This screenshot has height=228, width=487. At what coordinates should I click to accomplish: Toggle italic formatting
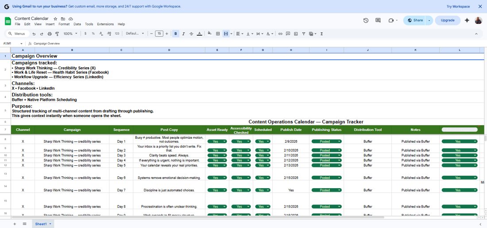coord(184,34)
